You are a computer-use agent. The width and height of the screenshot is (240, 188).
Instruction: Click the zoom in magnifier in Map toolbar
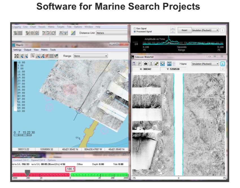coord(21,56)
